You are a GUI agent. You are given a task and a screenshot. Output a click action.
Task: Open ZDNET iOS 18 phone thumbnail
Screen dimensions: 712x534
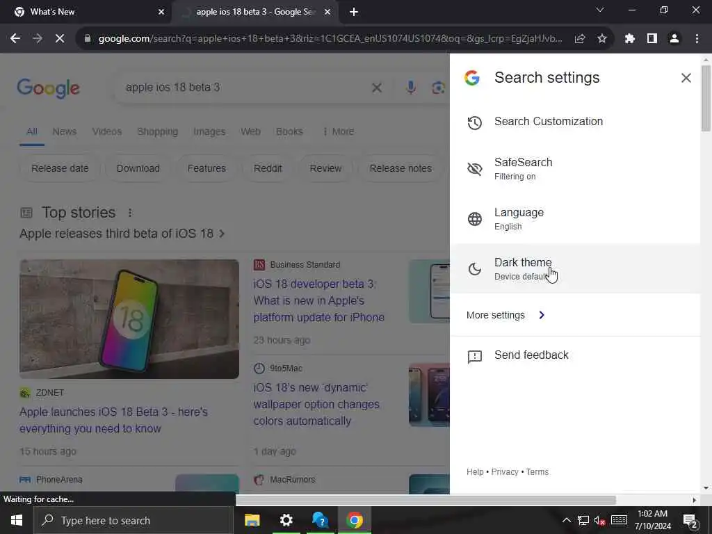(129, 319)
